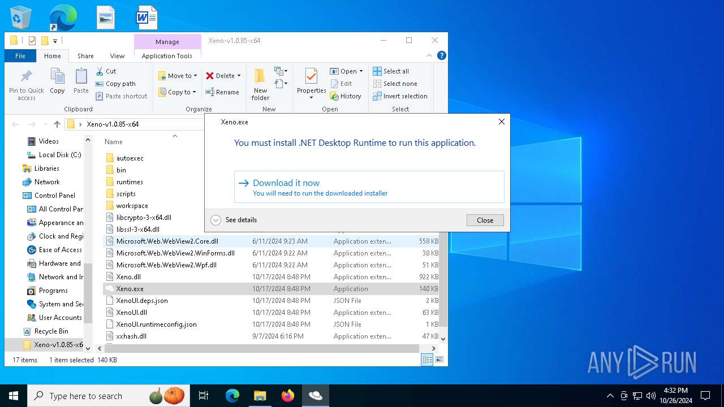This screenshot has height=407, width=724.
Task: Expand the Properties dropdown arrow
Action: [311, 98]
